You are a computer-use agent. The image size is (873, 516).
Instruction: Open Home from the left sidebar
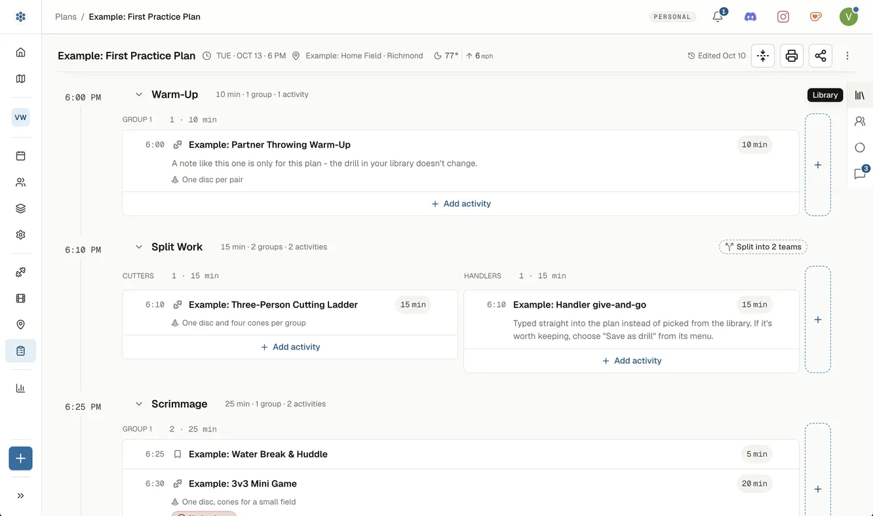point(20,52)
